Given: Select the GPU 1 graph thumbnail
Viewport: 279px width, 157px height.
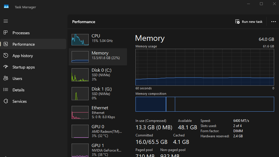Looking at the screenshot, I should pos(80,150).
